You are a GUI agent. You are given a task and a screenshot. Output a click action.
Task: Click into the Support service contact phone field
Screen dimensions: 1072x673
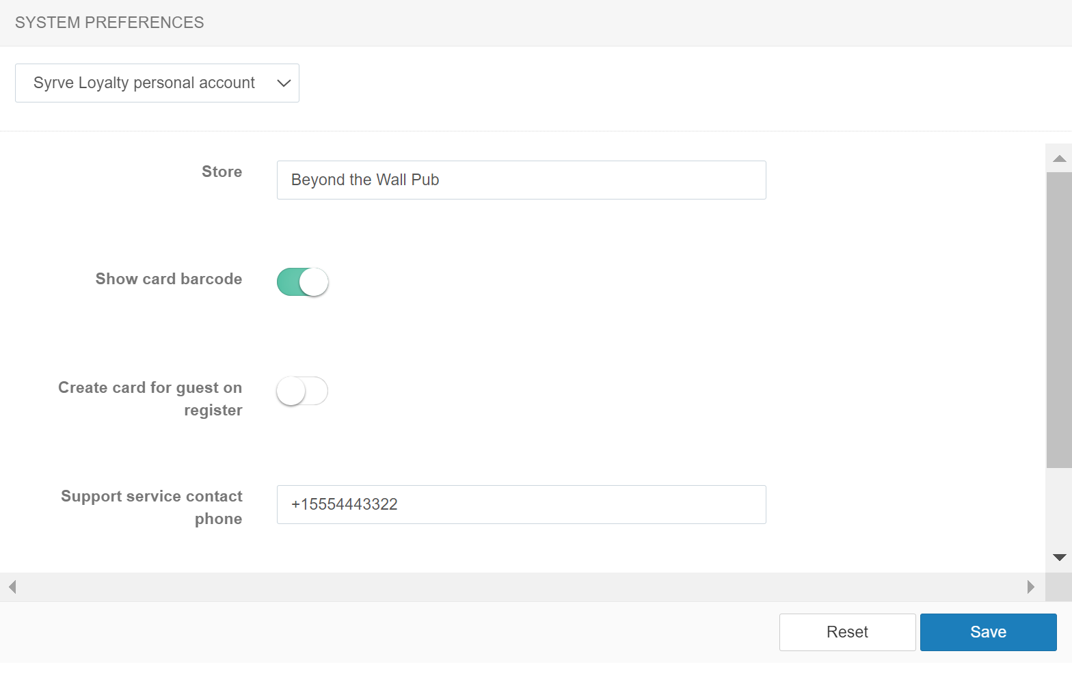click(x=521, y=505)
